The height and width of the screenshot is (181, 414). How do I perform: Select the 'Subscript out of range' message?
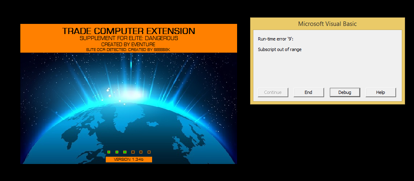tap(280, 49)
